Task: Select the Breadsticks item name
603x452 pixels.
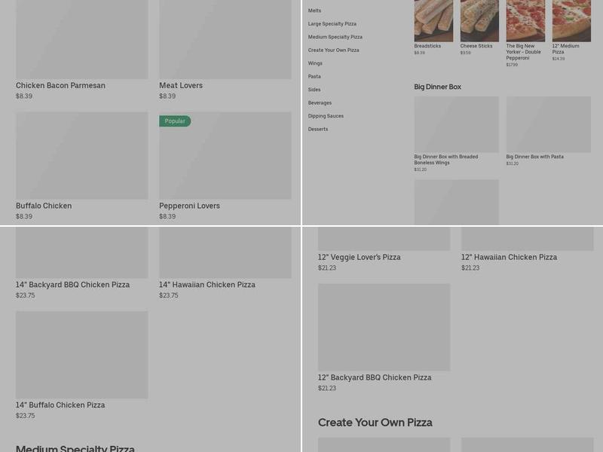Action: (x=427, y=46)
